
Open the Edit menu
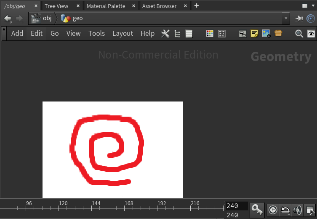pos(37,33)
